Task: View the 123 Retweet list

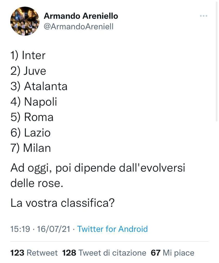Action: 32,253
